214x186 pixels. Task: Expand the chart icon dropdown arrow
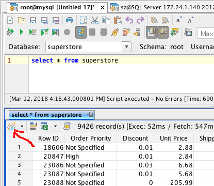pos(22,126)
